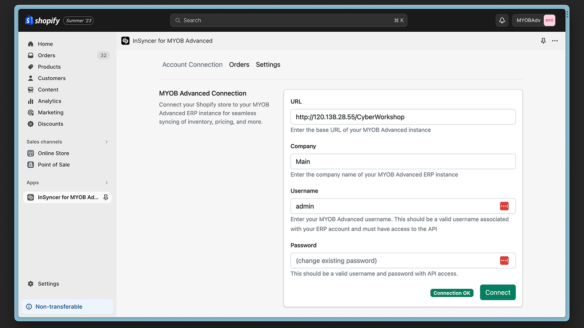Open the MYOBAdv account menu
The width and height of the screenshot is (584, 328).
(x=535, y=20)
